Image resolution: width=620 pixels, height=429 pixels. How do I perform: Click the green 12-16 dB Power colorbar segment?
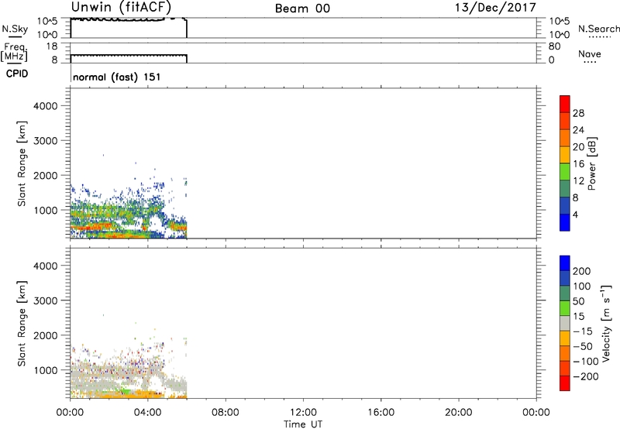click(x=565, y=171)
